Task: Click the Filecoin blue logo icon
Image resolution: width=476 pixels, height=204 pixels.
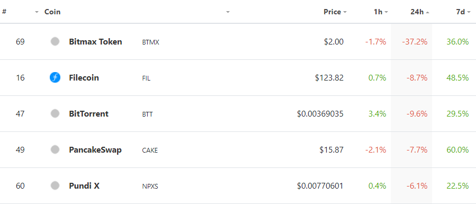Action: click(55, 78)
